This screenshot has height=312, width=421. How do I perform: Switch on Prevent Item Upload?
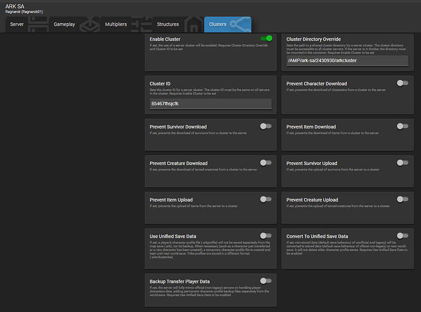(x=266, y=199)
